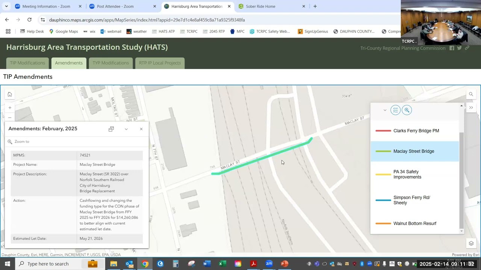Click the zoom-to magnifier in legend panel
Screen dimensions: 481x270
click(407, 110)
